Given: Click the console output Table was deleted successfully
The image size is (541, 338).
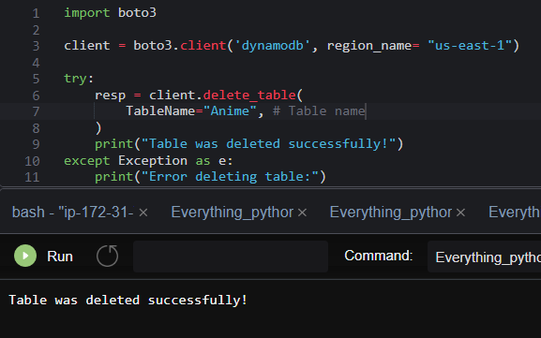Looking at the screenshot, I should pos(128,301).
